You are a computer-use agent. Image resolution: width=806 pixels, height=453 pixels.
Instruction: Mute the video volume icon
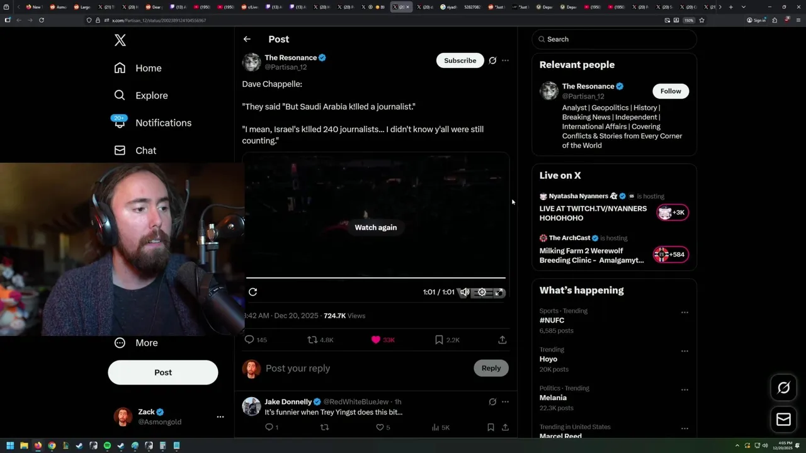point(465,292)
